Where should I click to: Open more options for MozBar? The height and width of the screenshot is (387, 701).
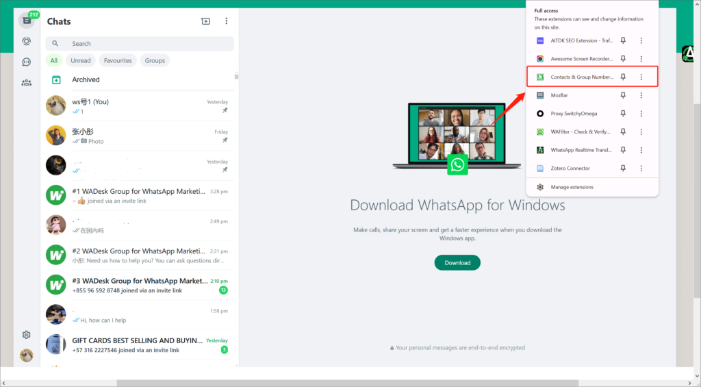pyautogui.click(x=641, y=95)
